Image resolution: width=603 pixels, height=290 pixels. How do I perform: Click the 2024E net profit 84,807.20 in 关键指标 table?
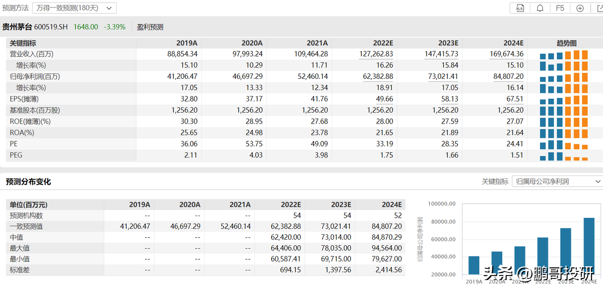tap(509, 76)
